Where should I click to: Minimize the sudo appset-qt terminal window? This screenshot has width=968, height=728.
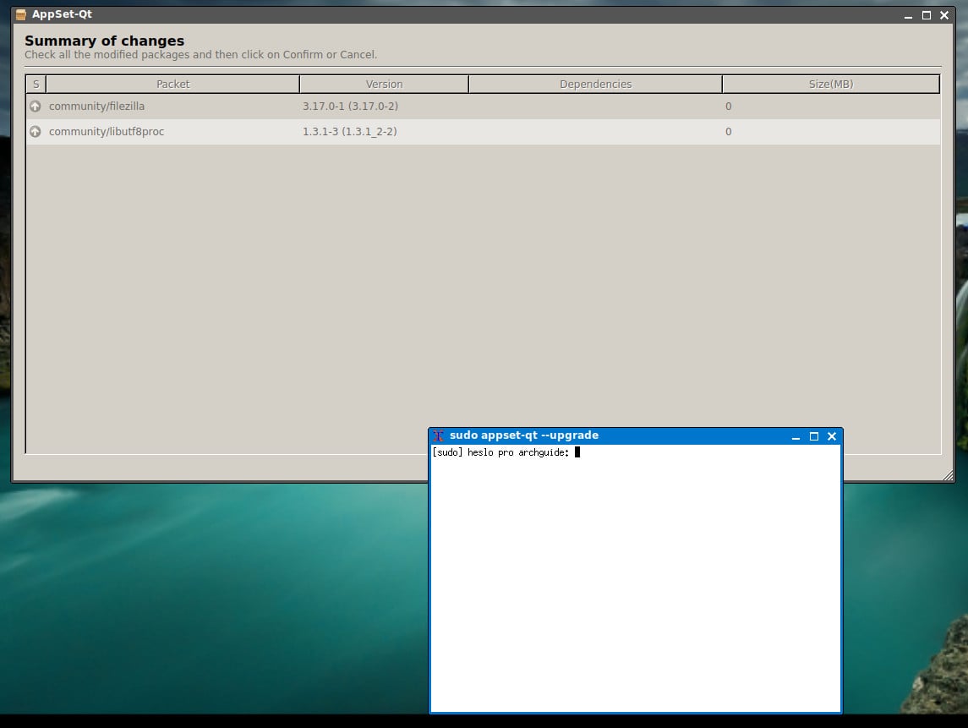tap(796, 436)
